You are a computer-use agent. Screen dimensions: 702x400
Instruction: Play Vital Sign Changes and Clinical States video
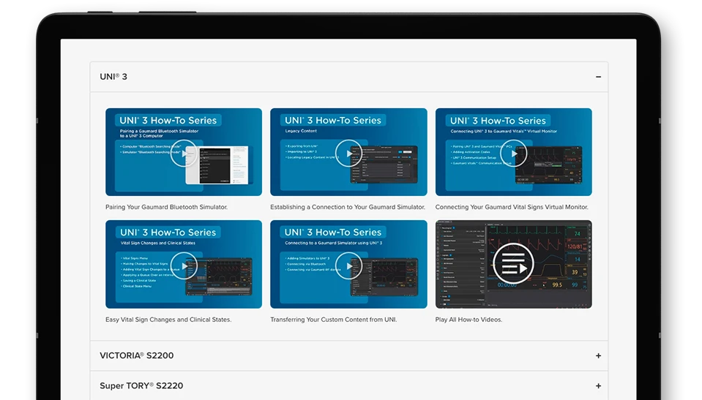pyautogui.click(x=184, y=265)
